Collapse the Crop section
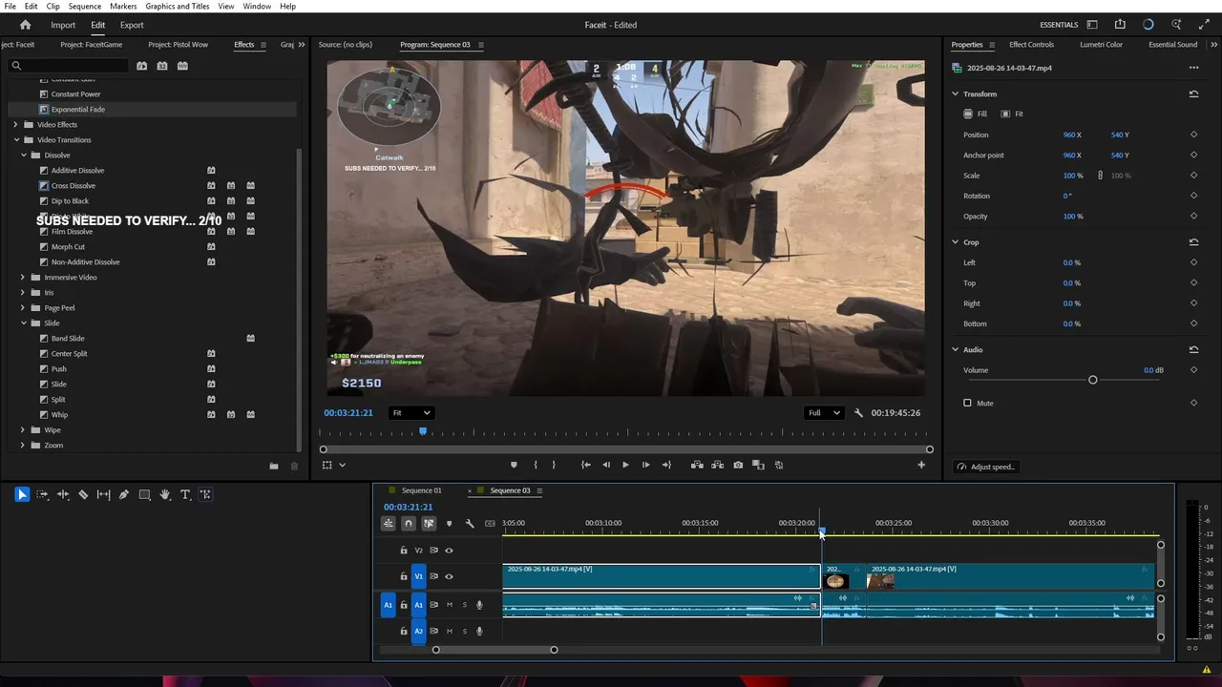Screen dimensions: 1222x687 pyautogui.click(x=955, y=242)
